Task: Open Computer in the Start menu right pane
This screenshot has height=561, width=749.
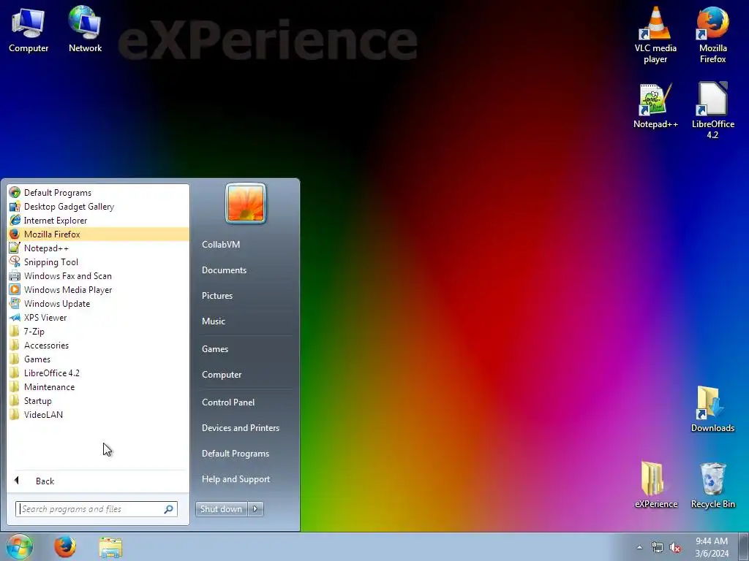Action: coord(246,375)
